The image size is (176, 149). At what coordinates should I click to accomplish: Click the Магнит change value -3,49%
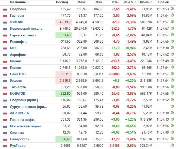pyautogui.click(x=131, y=61)
